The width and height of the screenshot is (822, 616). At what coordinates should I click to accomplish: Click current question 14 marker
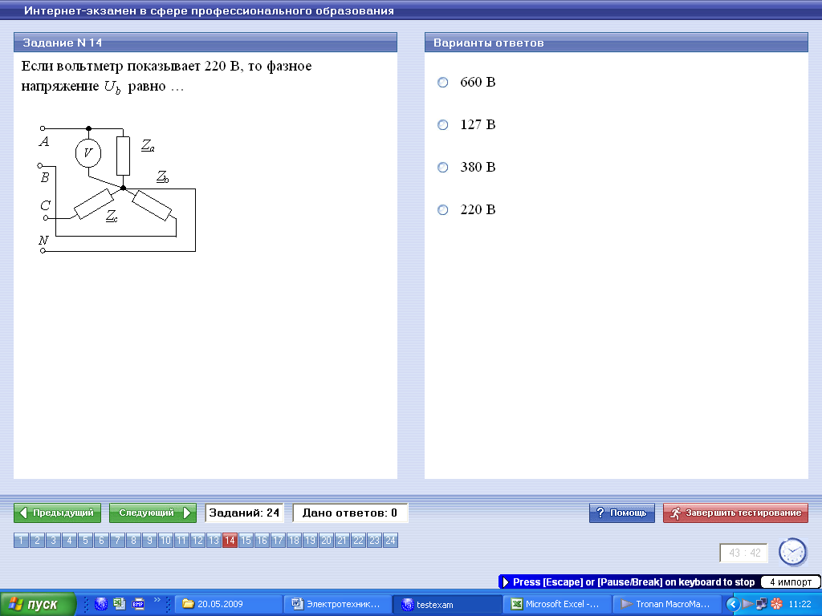click(230, 540)
